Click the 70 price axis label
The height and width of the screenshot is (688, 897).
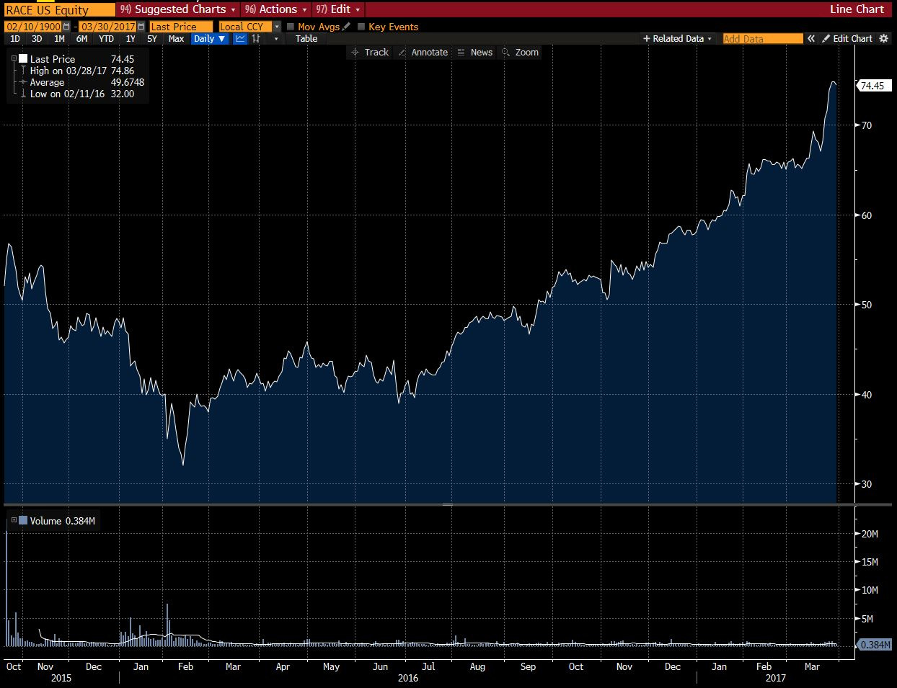point(866,125)
